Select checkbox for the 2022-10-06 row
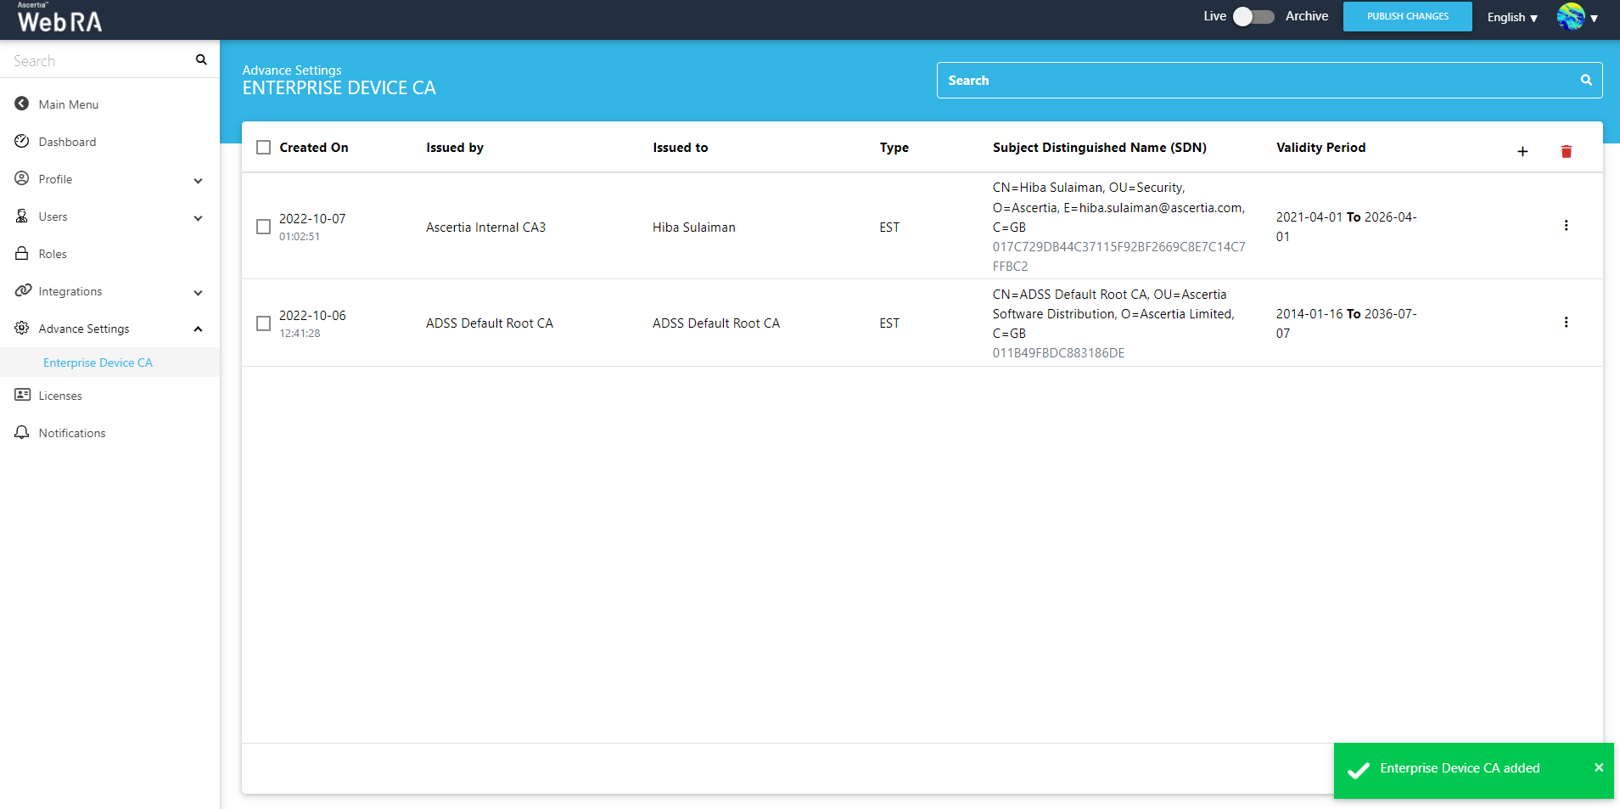Viewport: 1620px width, 809px height. (x=264, y=323)
